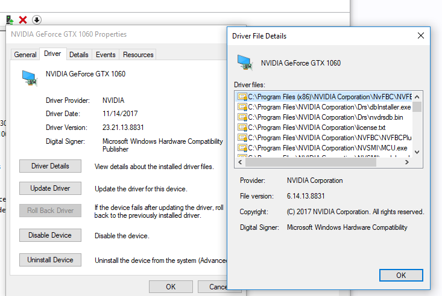Close the Driver File Details dialog
This screenshot has height=296, width=442.
pos(421,35)
